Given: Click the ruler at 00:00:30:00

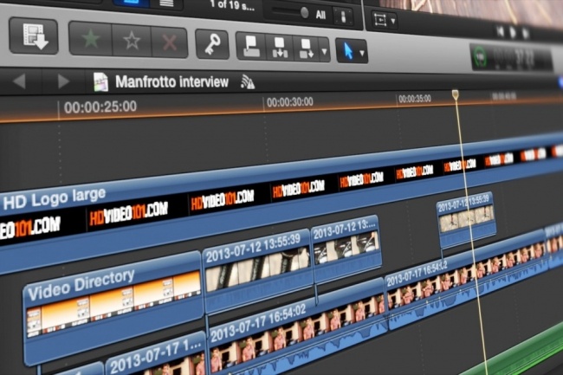Looking at the screenshot, I should (289, 102).
